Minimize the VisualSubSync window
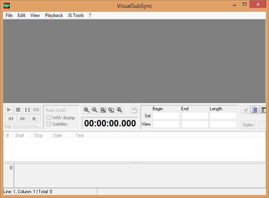 (x=234, y=4)
